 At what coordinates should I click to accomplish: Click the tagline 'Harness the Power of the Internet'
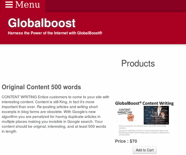click(55, 33)
